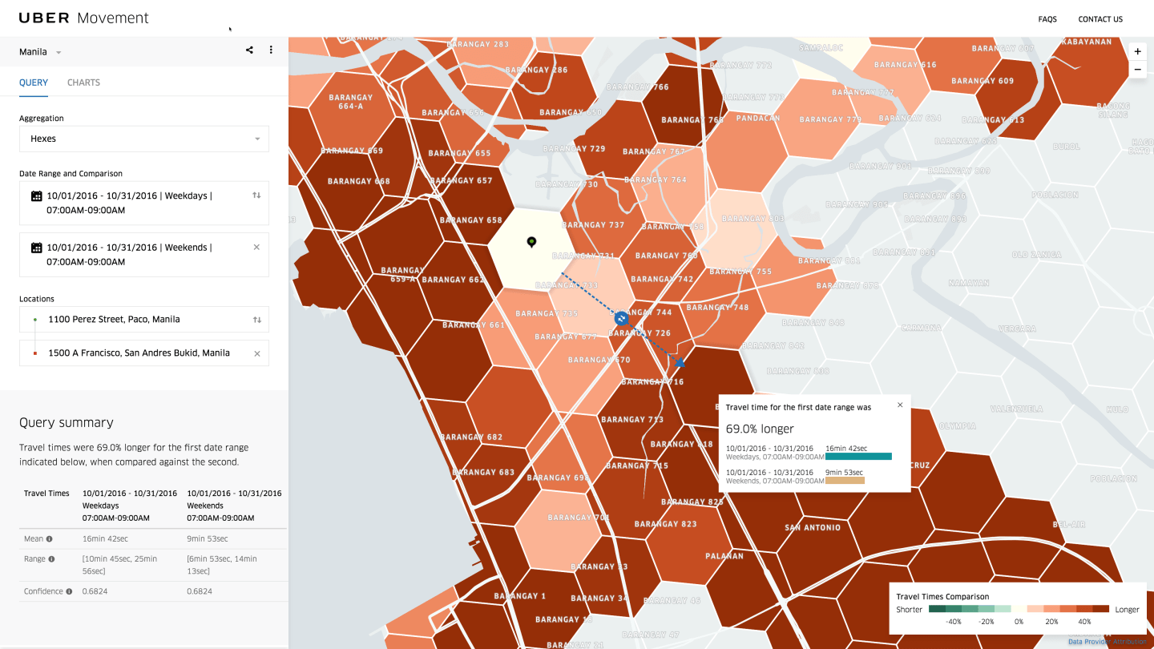Click the share icon in the sidebar header
Viewport: 1154px width, 649px height.
[250, 50]
